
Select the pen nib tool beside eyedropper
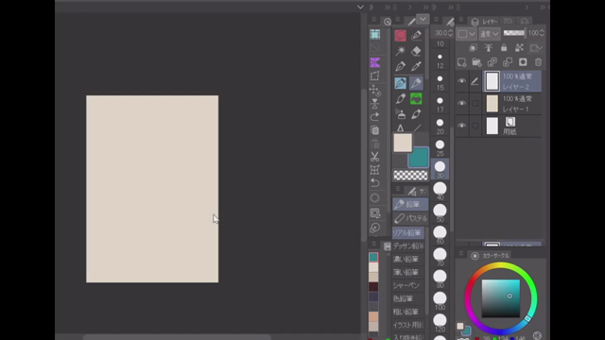(x=400, y=66)
